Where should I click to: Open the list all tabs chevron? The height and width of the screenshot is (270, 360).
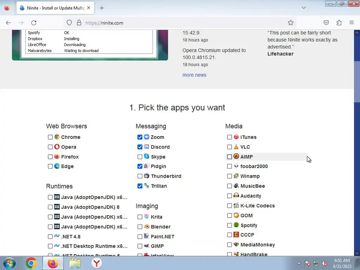coord(303,8)
